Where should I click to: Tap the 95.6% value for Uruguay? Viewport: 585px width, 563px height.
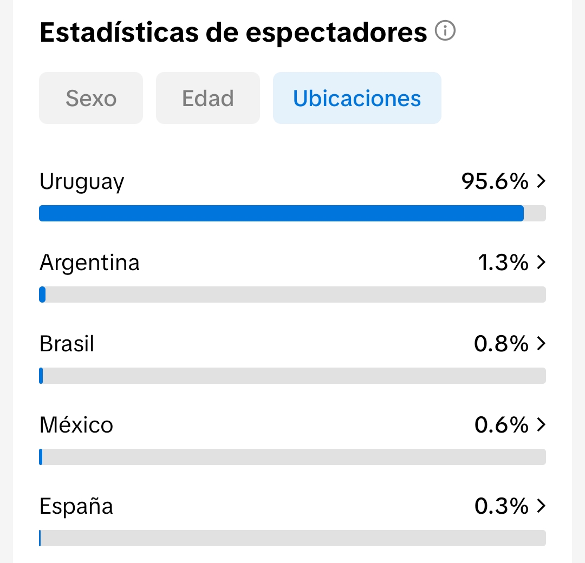pyautogui.click(x=495, y=182)
